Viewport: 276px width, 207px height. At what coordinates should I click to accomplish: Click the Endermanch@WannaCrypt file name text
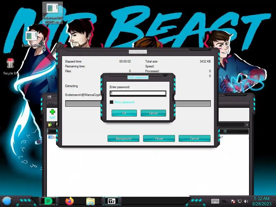(x=83, y=95)
